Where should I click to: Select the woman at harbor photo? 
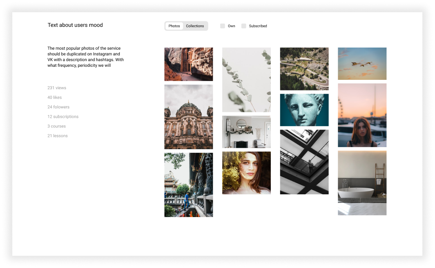tap(362, 115)
